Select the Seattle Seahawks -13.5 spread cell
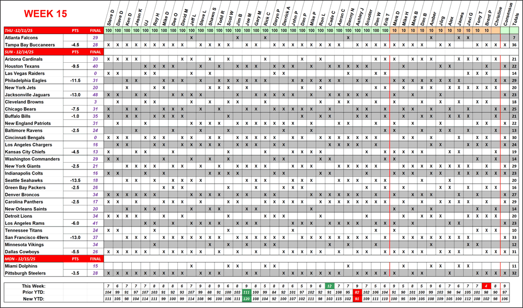The height and width of the screenshot is (308, 523). (x=75, y=180)
